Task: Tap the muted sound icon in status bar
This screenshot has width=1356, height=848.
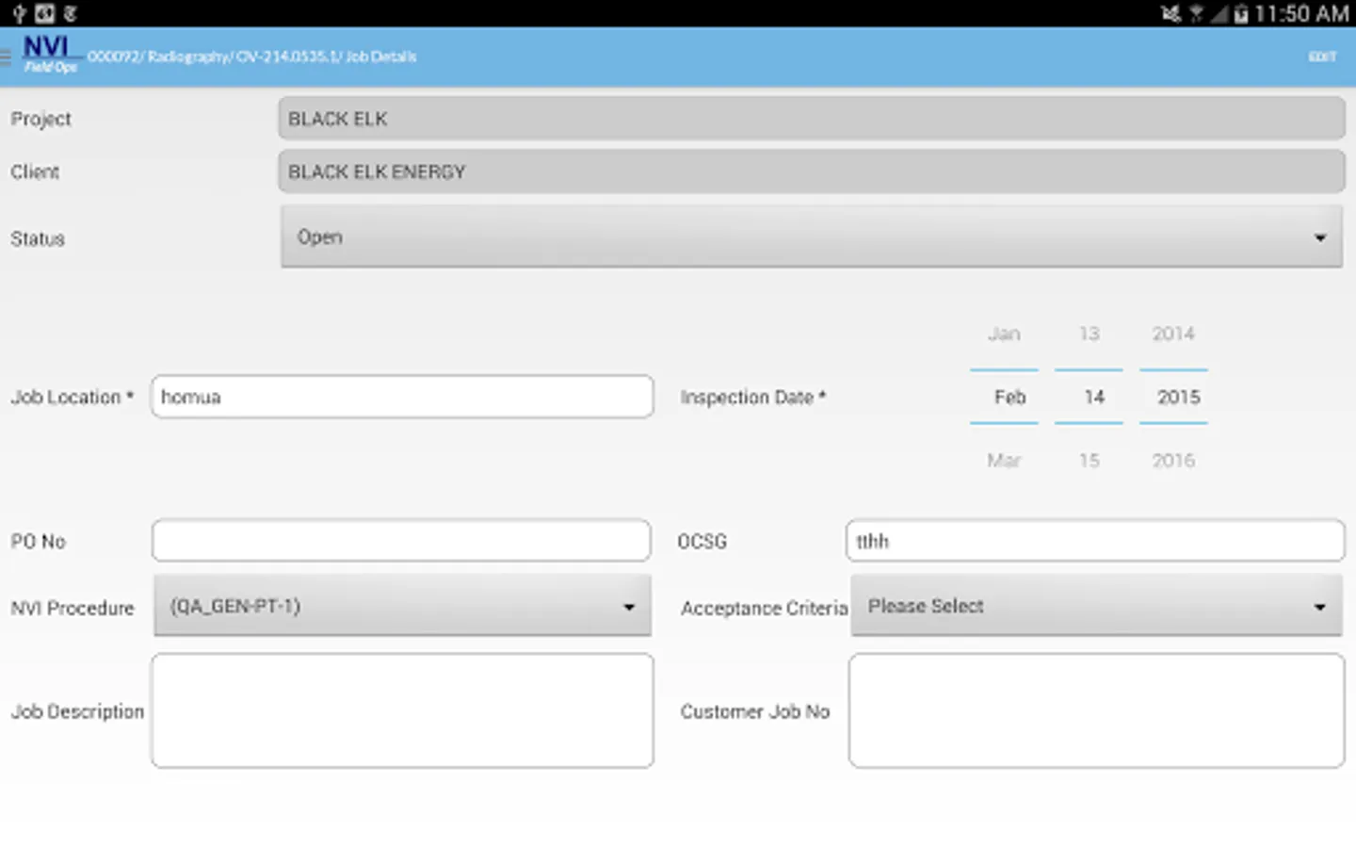Action: point(1170,13)
